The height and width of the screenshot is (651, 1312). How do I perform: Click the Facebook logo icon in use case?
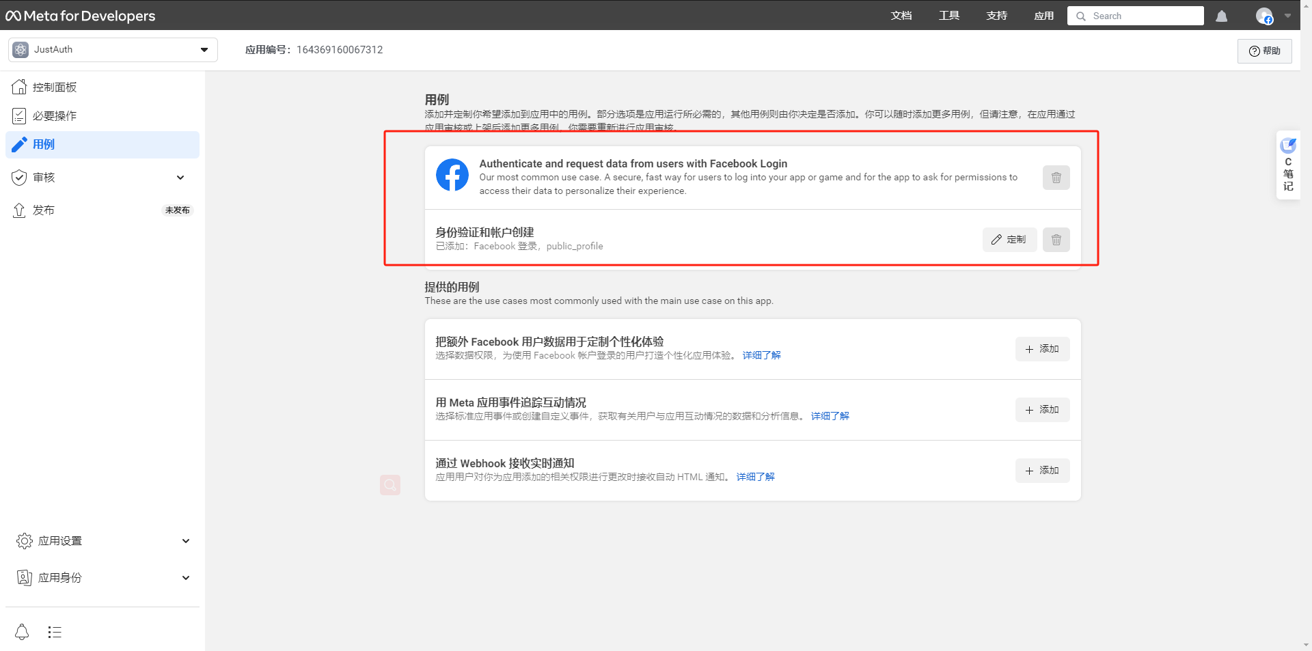(x=452, y=175)
